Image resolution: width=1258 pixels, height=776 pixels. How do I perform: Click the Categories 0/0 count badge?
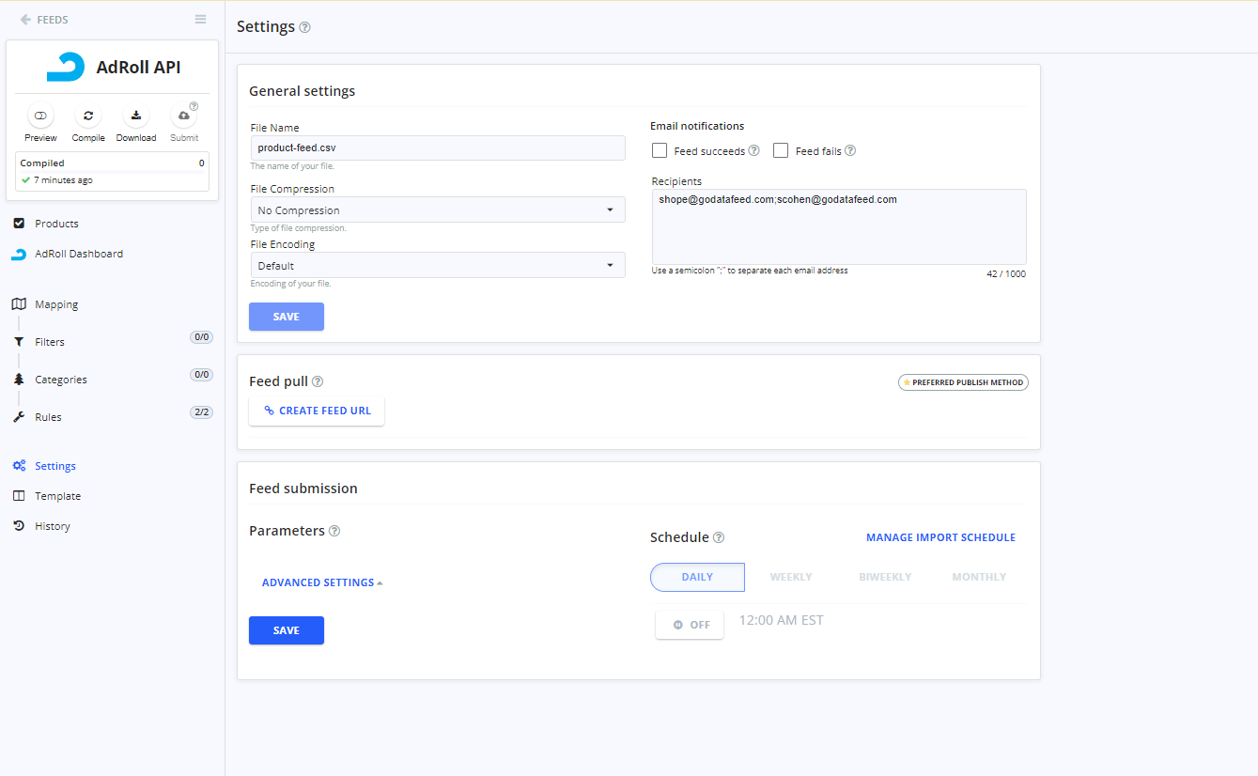(201, 374)
